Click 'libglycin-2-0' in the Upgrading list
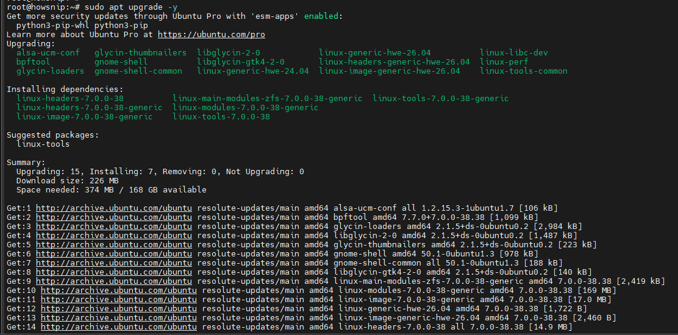 pos(229,52)
